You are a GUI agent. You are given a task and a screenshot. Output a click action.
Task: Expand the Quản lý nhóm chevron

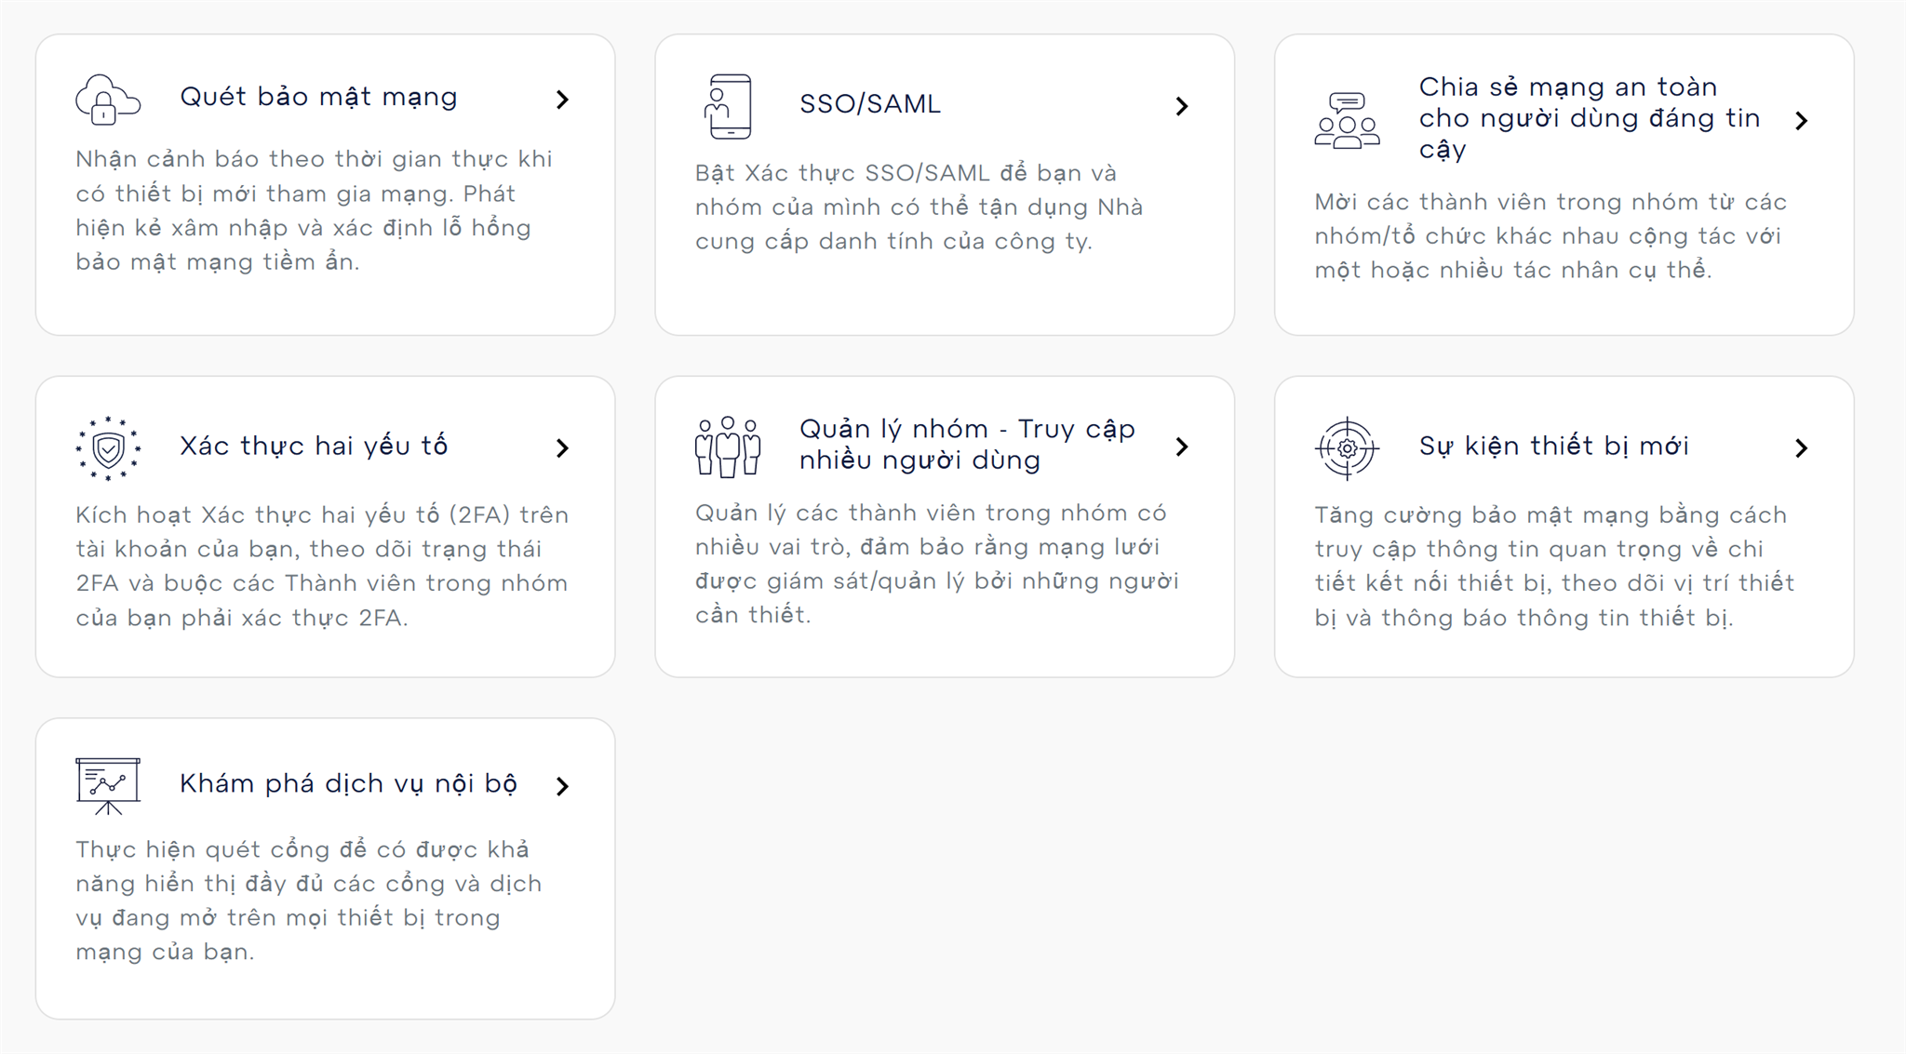[x=1182, y=447]
